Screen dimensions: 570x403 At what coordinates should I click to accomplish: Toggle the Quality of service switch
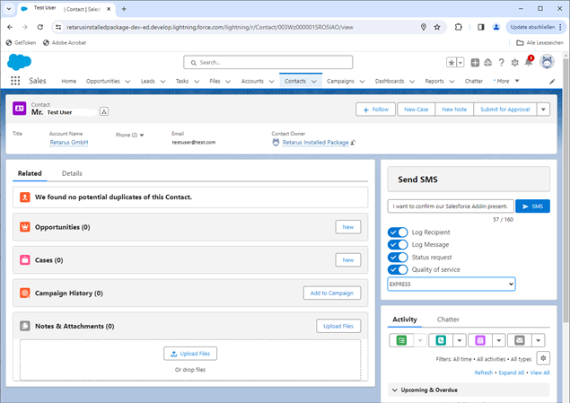tap(398, 269)
